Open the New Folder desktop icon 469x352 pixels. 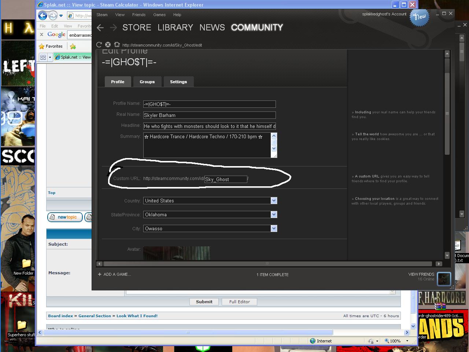coord(26,264)
